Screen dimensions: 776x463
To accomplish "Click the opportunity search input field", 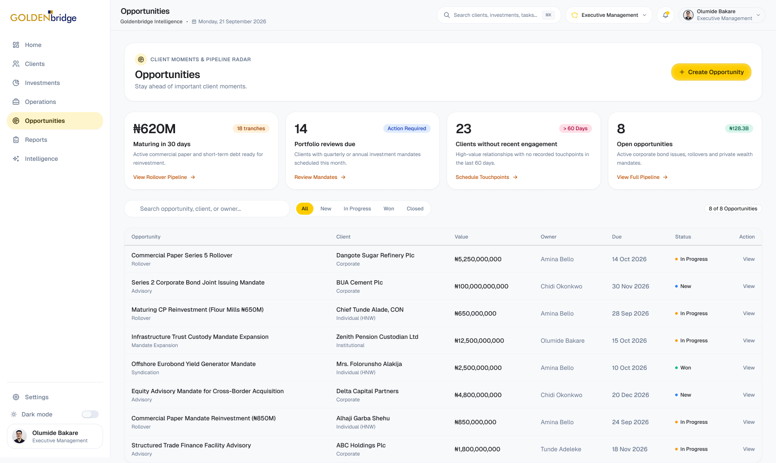I will point(207,209).
